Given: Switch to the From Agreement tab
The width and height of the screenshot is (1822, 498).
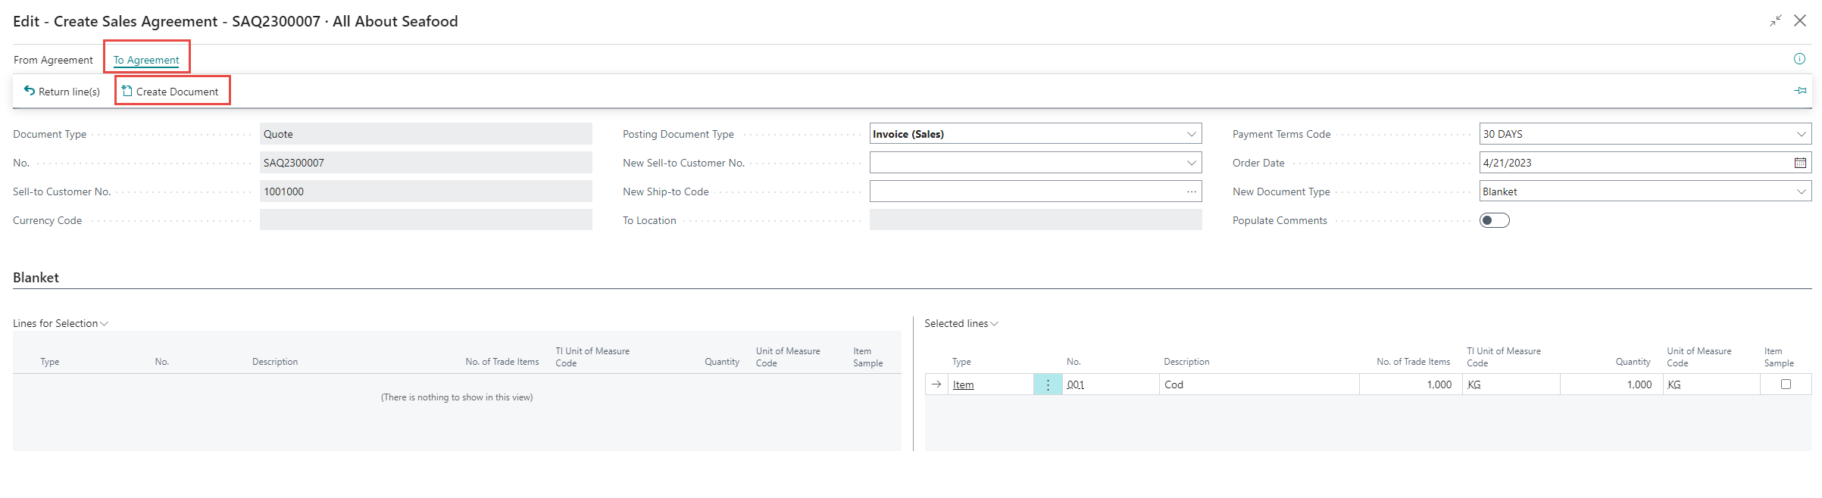Looking at the screenshot, I should coord(53,60).
